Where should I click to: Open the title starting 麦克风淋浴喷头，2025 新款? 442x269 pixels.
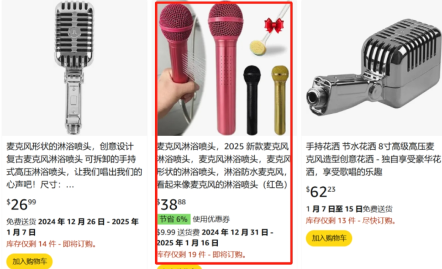tap(224, 165)
